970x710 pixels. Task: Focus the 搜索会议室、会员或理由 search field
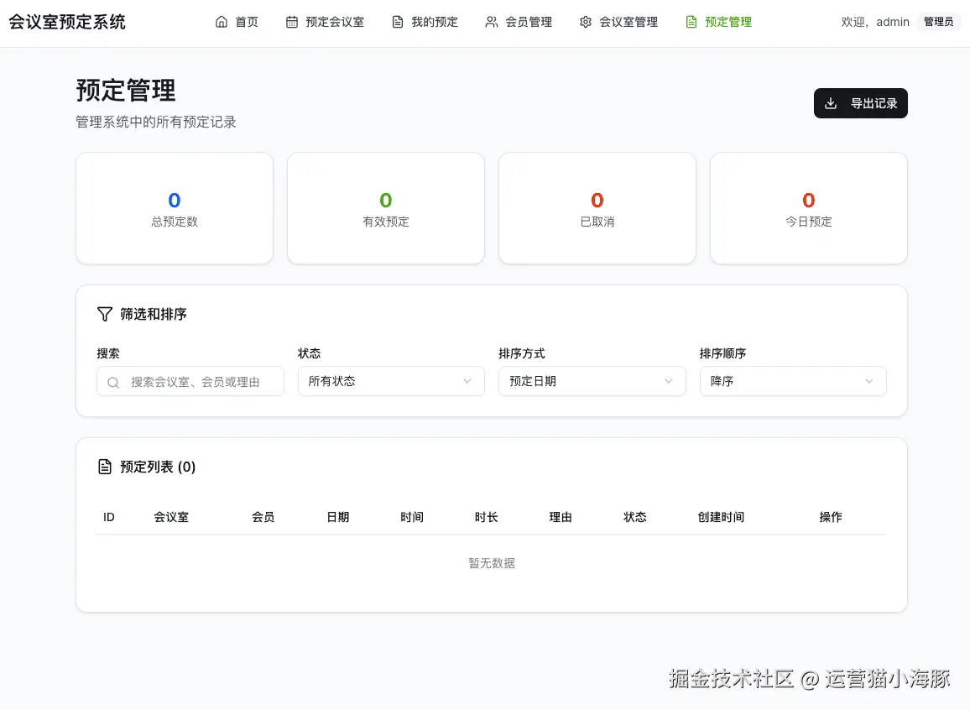190,382
